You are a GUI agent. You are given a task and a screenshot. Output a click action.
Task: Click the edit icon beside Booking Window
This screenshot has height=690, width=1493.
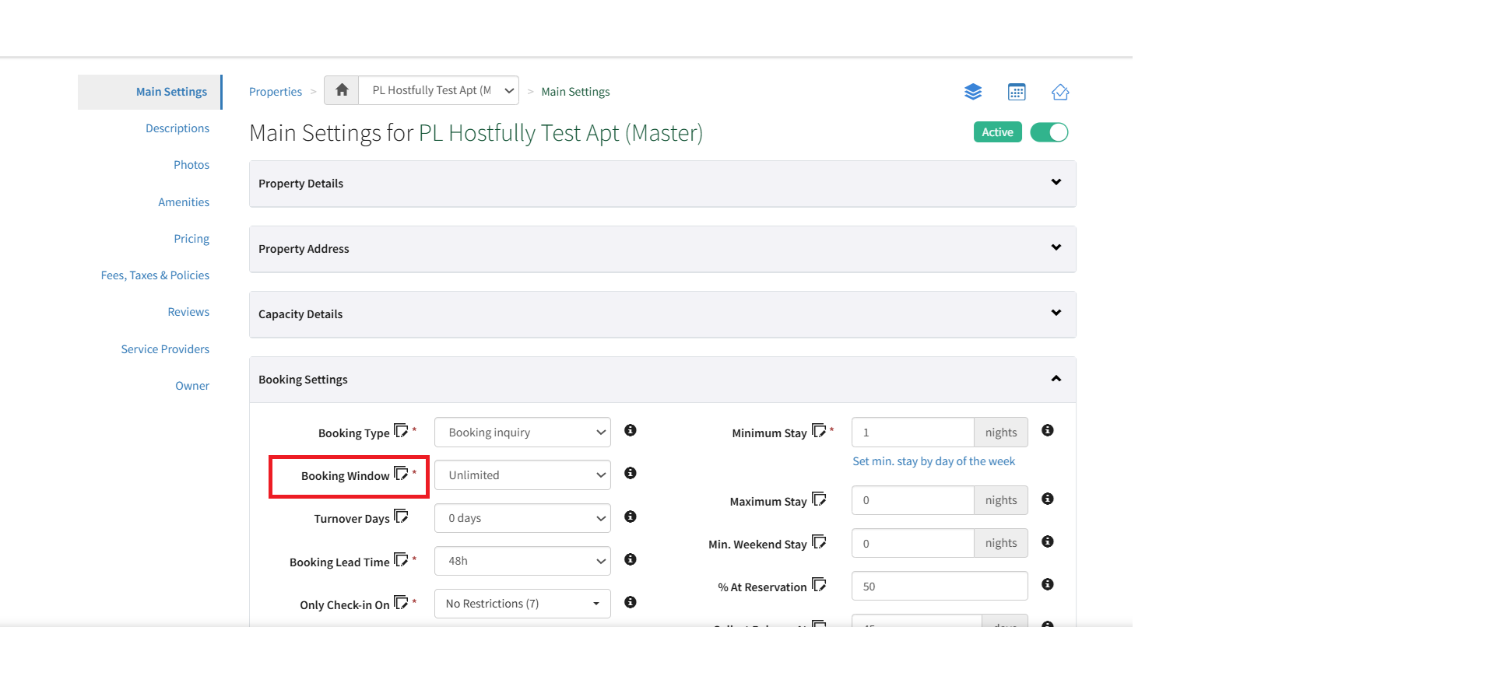[x=401, y=474]
